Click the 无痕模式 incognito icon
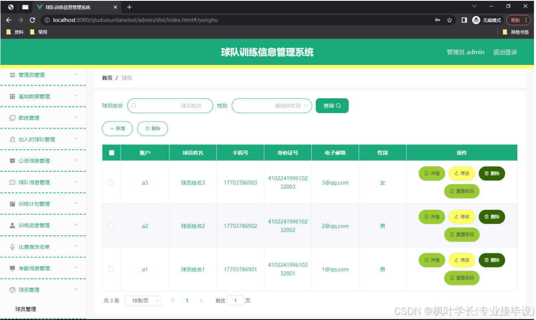This screenshot has width=536, height=320. tap(476, 20)
